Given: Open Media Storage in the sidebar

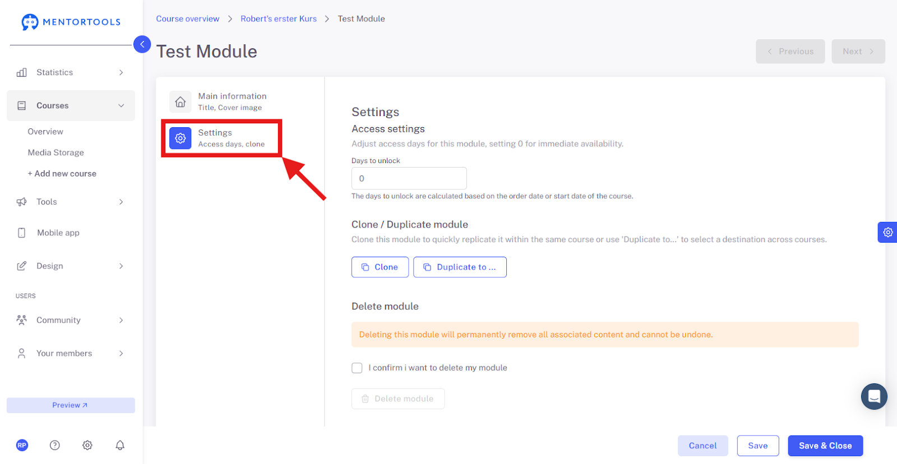Looking at the screenshot, I should [x=56, y=152].
